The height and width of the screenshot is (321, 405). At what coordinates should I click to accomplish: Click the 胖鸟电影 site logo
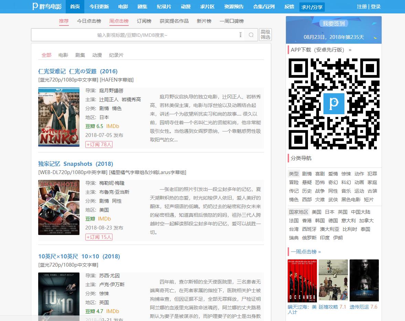pos(47,7)
